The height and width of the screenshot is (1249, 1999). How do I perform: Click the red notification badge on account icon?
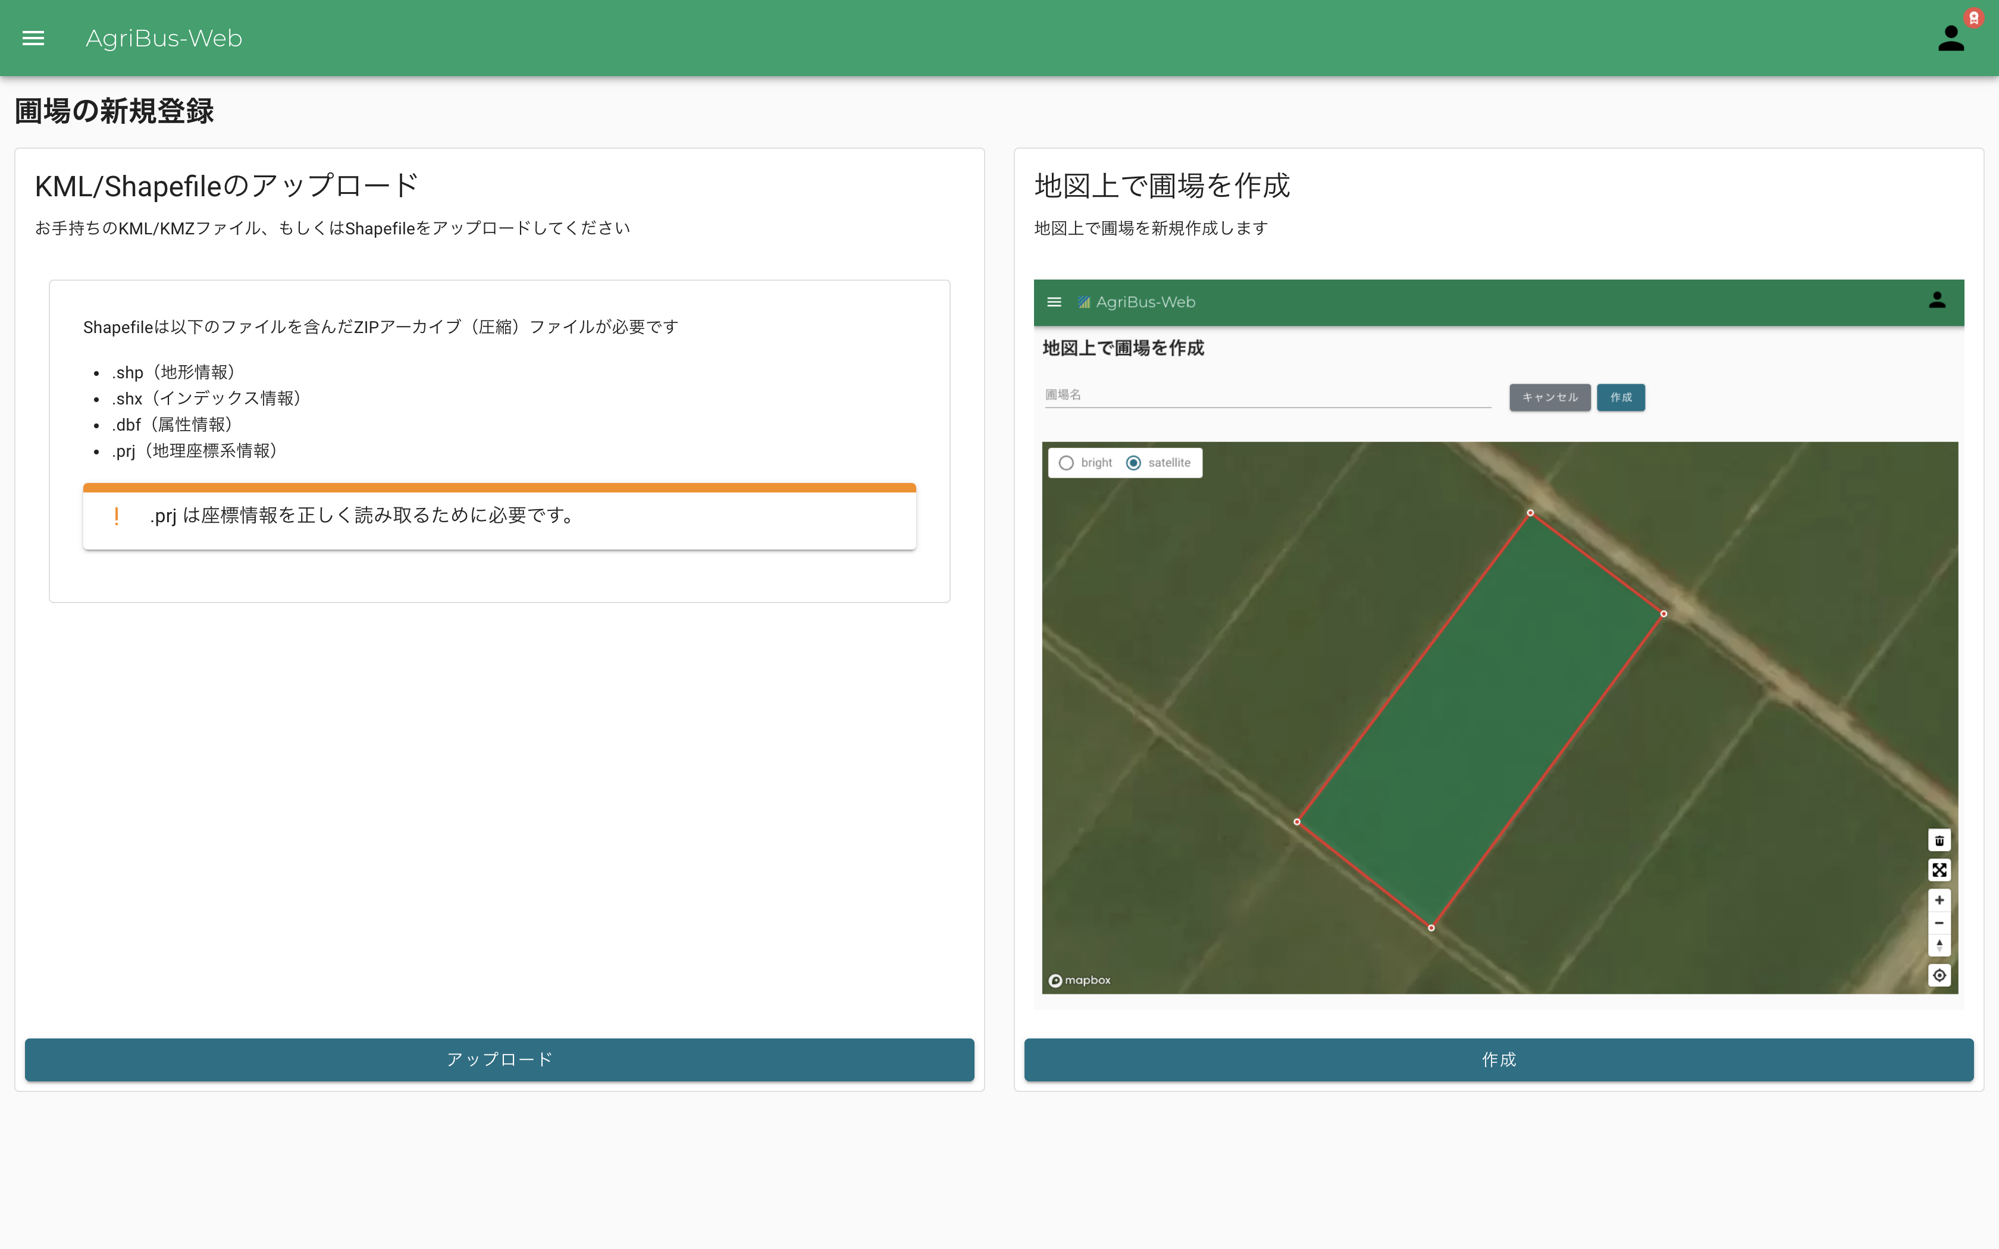[1973, 18]
